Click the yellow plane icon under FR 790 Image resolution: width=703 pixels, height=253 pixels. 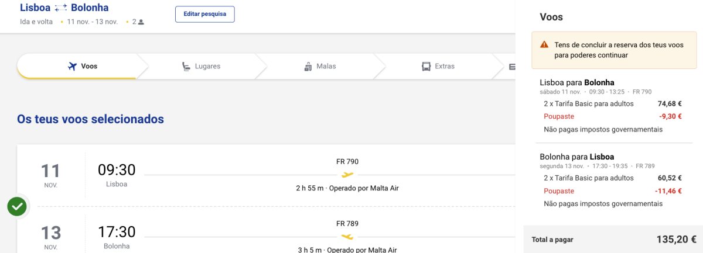(x=347, y=175)
